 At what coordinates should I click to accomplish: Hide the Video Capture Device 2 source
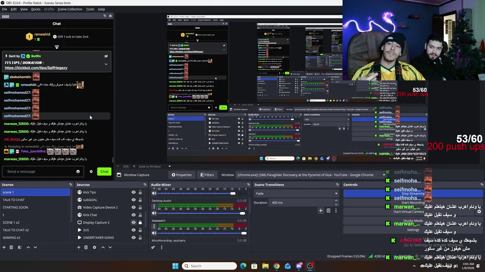pyautogui.click(x=133, y=207)
